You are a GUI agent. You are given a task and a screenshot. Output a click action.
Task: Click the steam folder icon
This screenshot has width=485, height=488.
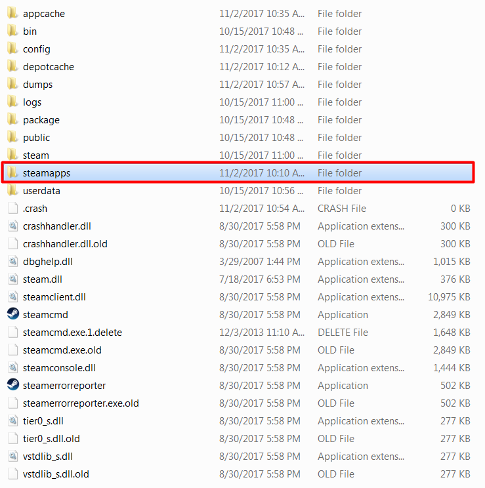pyautogui.click(x=12, y=155)
